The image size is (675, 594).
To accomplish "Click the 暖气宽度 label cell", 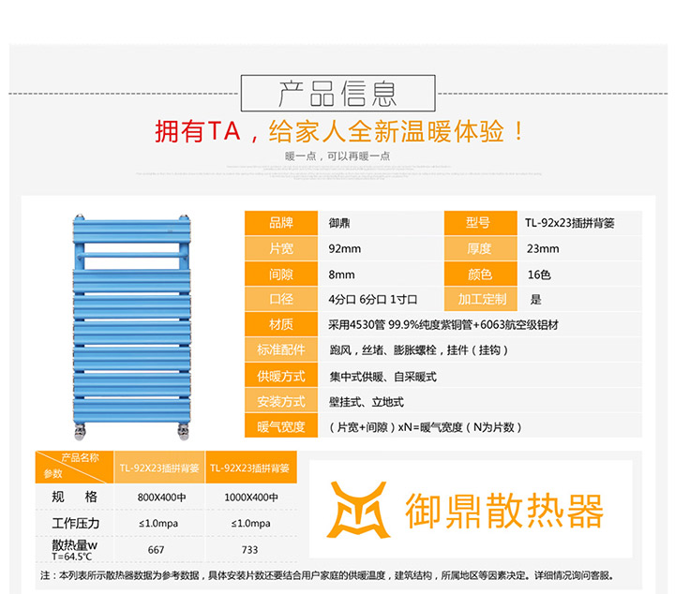I will click(281, 426).
